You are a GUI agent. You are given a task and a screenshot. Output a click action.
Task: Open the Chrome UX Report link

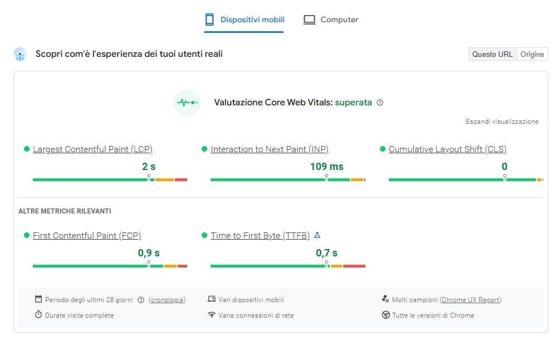[470, 299]
